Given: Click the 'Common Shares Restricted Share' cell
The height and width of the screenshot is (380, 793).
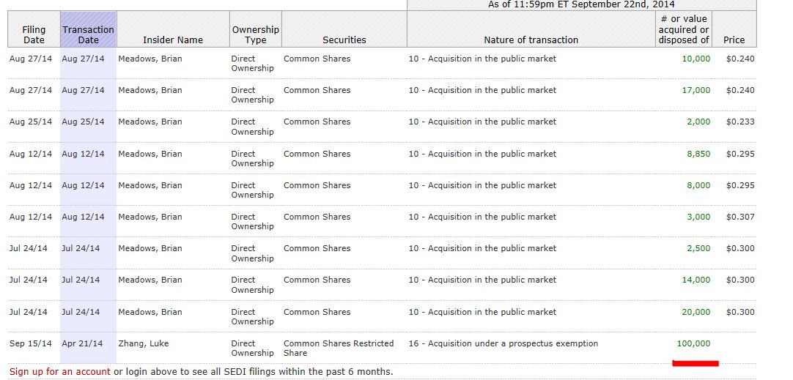Looking at the screenshot, I should pos(339,348).
